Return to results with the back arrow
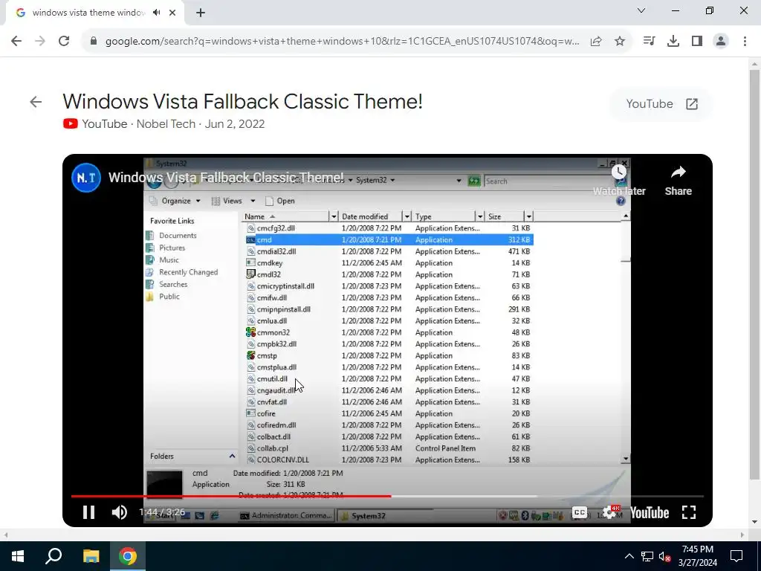Viewport: 761px width, 571px height. (36, 102)
